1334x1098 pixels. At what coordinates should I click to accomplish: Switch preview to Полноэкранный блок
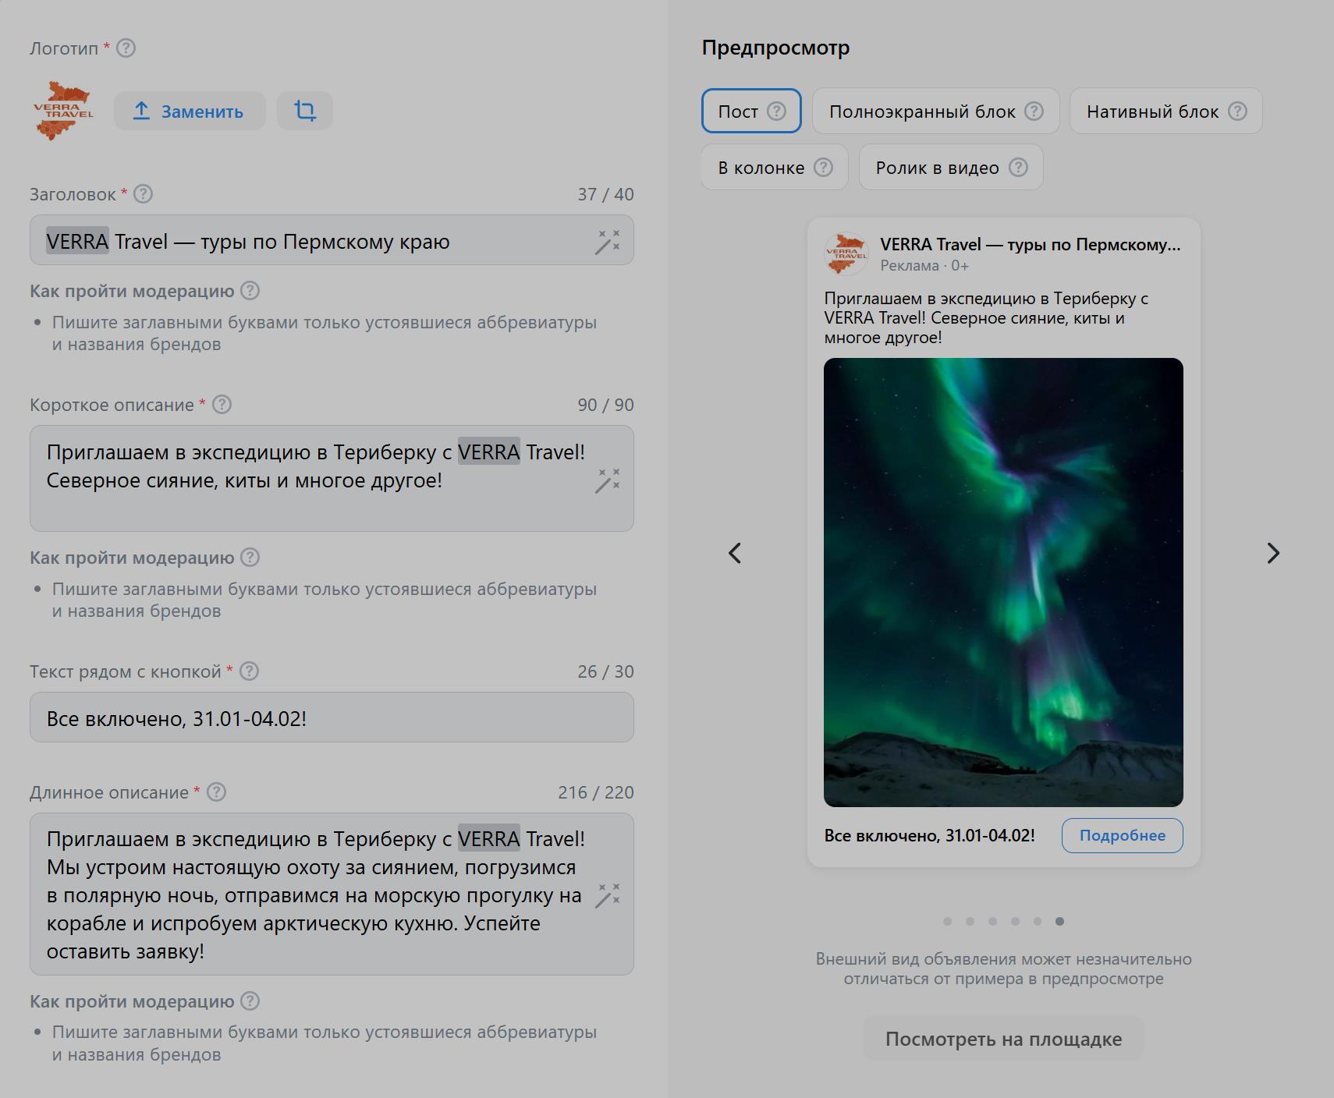936,111
